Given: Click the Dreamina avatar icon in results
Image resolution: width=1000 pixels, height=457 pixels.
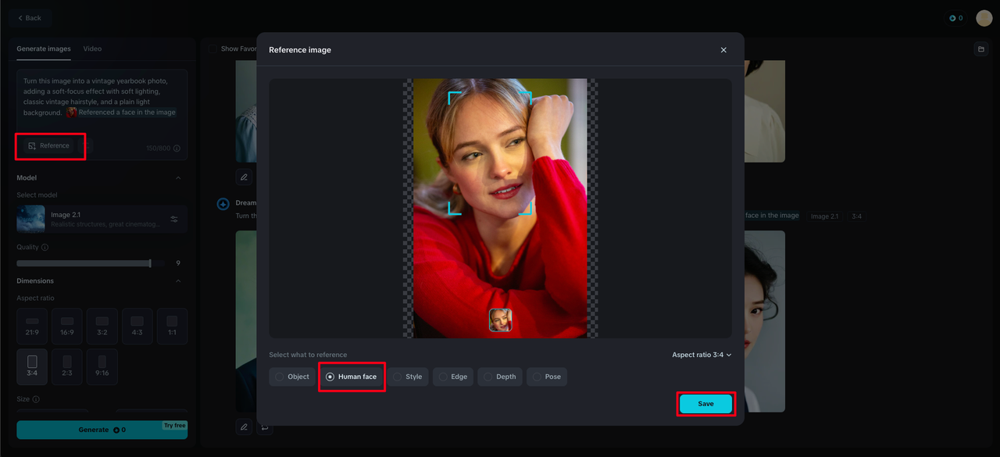Looking at the screenshot, I should click(223, 204).
